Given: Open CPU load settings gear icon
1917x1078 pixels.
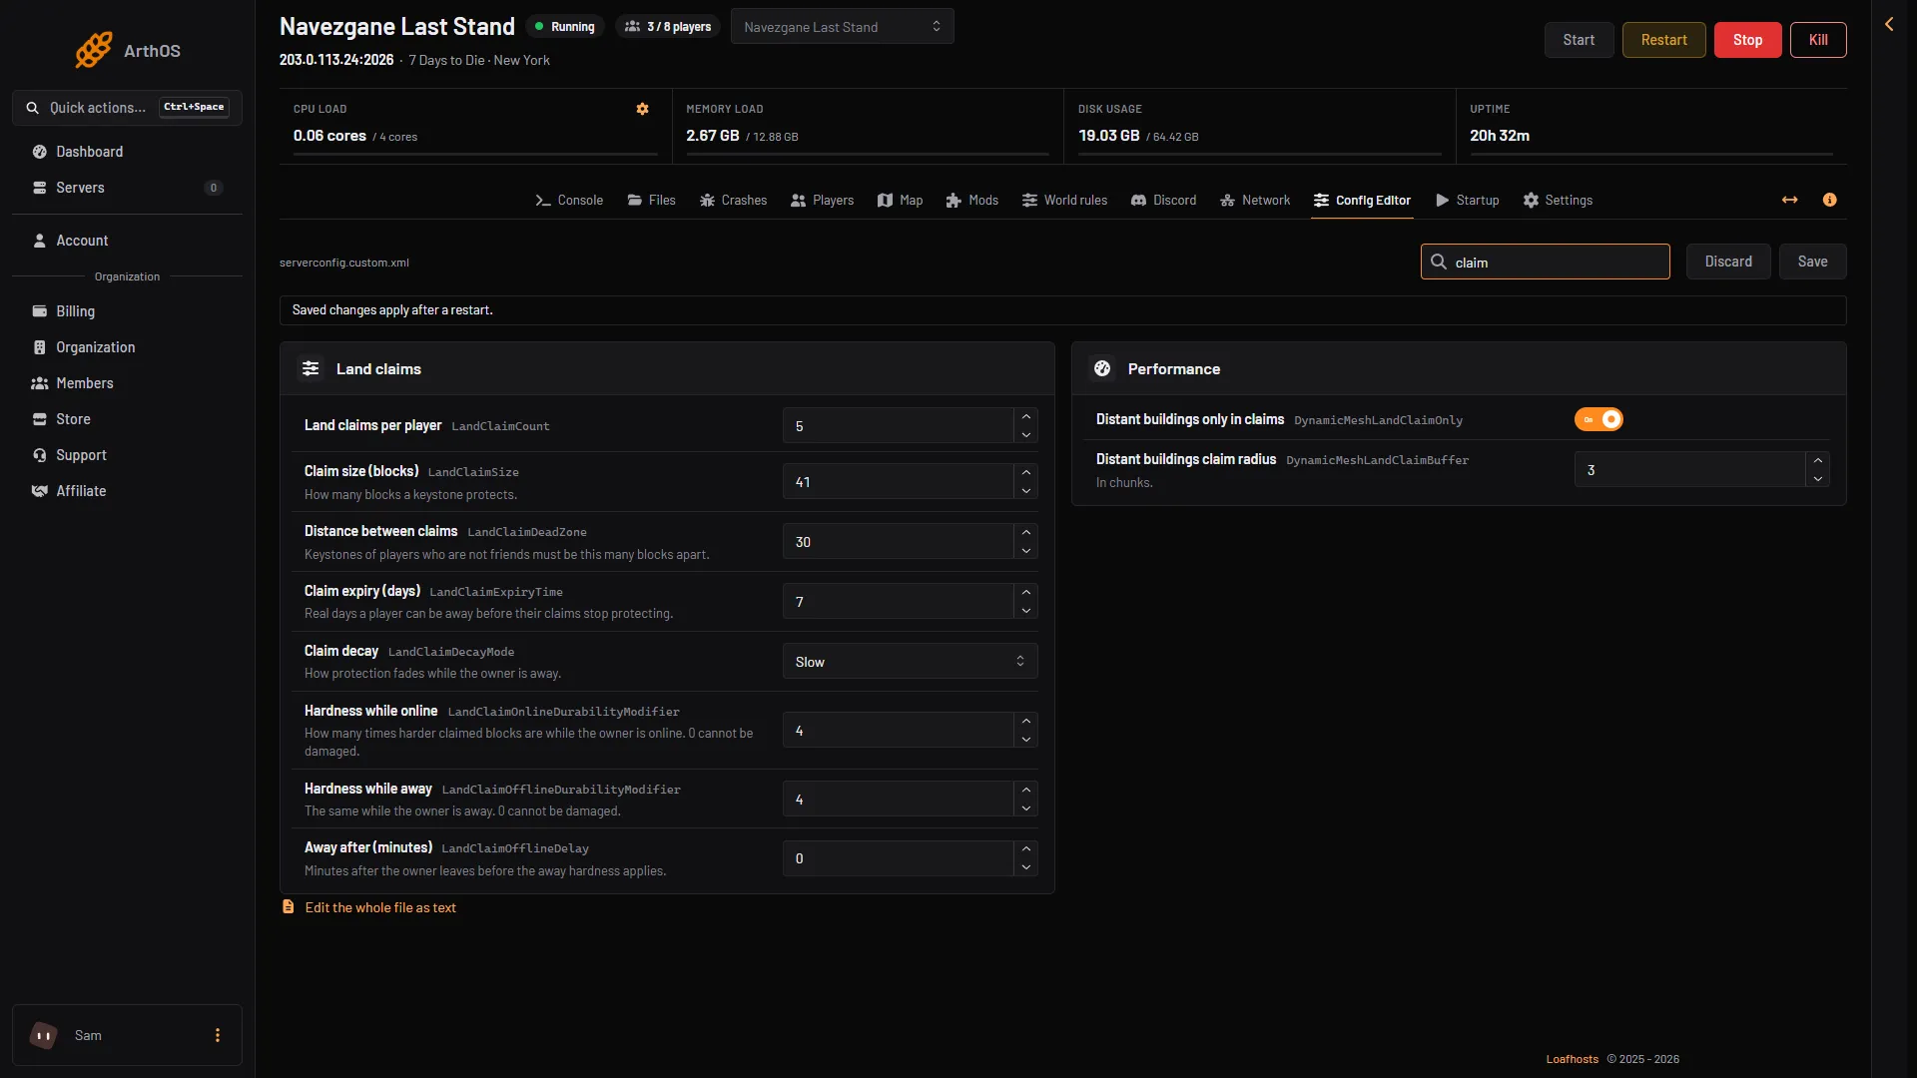Looking at the screenshot, I should (643, 109).
